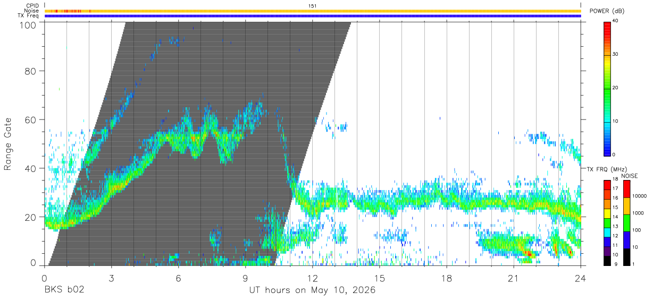Click the 14 label on TX frequency scale
Screen dimensions: 653x301
point(616,217)
